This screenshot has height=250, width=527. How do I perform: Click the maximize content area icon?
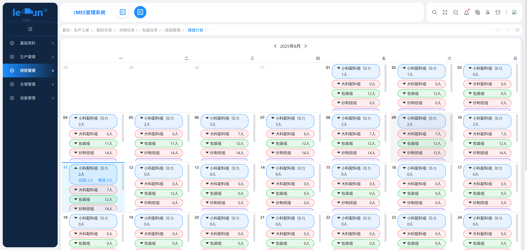(x=517, y=30)
